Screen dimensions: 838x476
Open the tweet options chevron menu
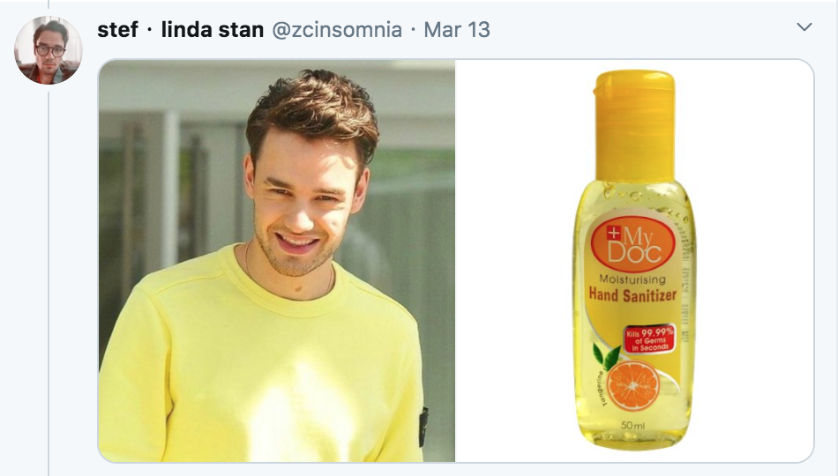(804, 26)
